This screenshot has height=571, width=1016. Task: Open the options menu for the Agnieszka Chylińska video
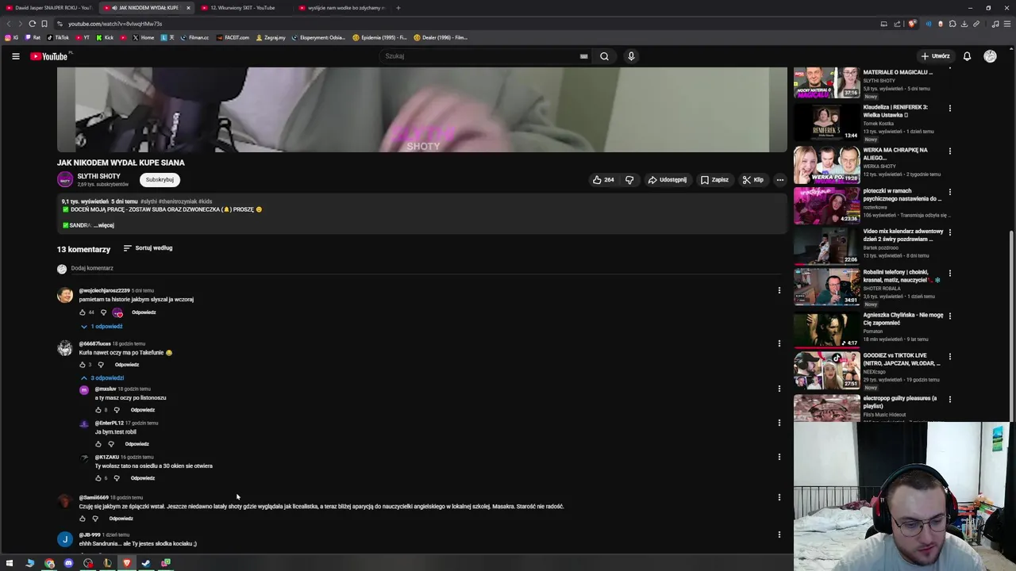pyautogui.click(x=949, y=316)
